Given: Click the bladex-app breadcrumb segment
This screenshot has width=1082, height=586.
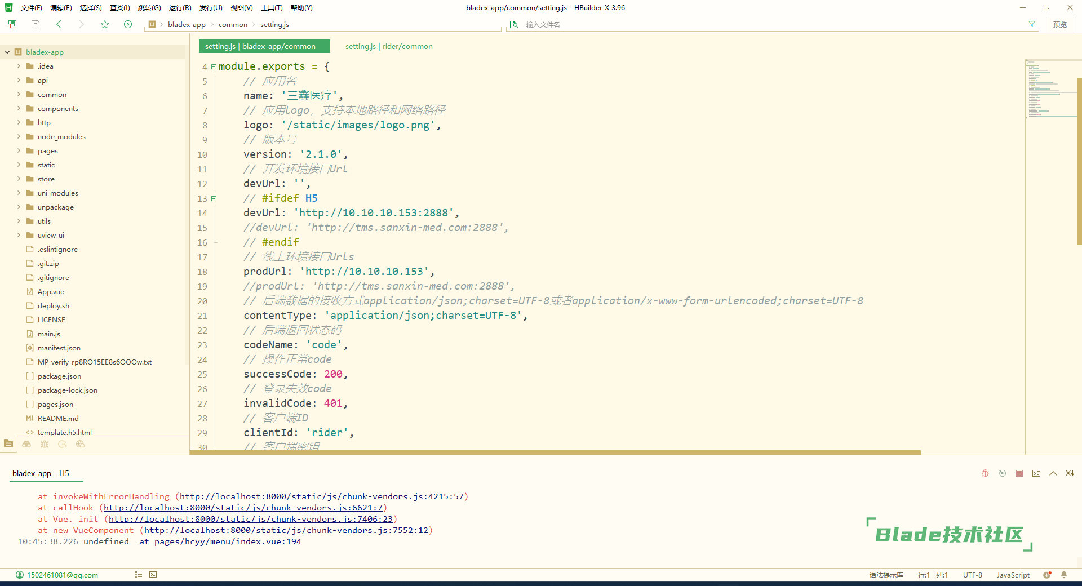Looking at the screenshot, I should pos(187,24).
